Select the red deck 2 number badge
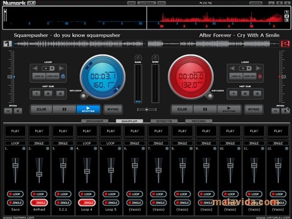Screen dimensions: 292x219 (285, 44)
